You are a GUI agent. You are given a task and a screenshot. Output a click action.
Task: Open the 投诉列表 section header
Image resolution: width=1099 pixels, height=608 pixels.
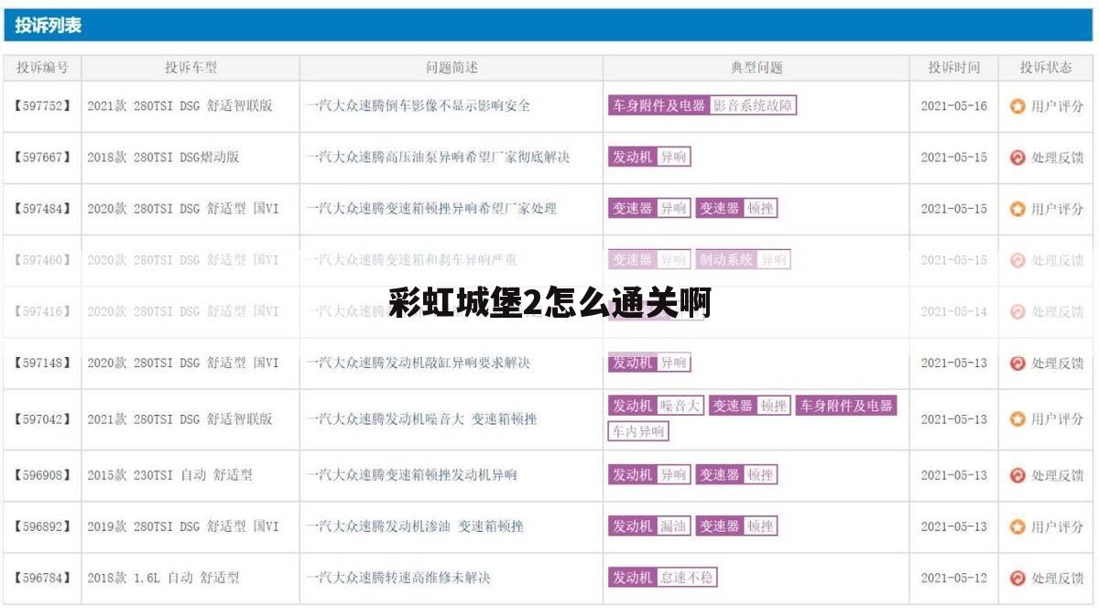(549, 26)
